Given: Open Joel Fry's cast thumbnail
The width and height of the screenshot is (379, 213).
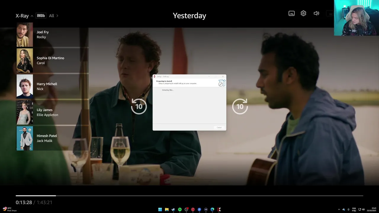Looking at the screenshot, I should click(x=25, y=35).
